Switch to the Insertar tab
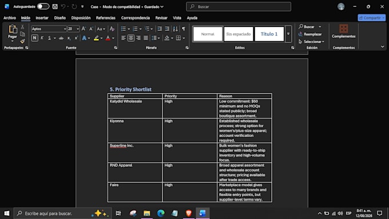This screenshot has width=389, height=219. coord(42,18)
